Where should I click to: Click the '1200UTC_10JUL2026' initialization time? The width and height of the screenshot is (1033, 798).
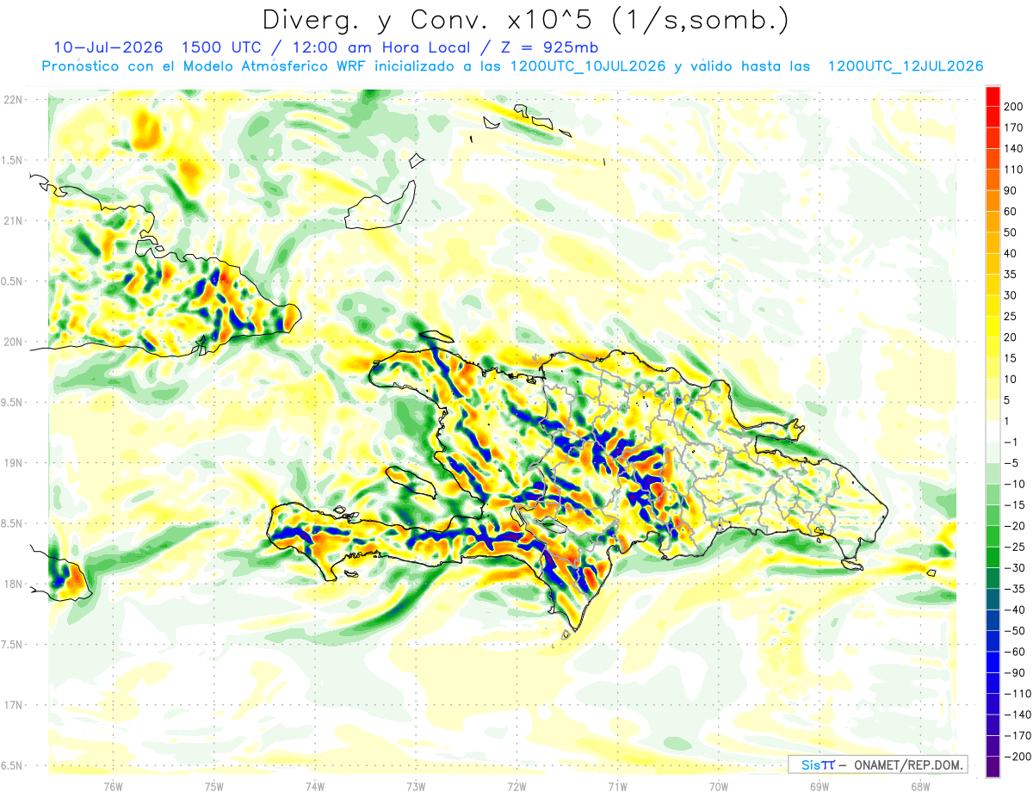[x=586, y=66]
